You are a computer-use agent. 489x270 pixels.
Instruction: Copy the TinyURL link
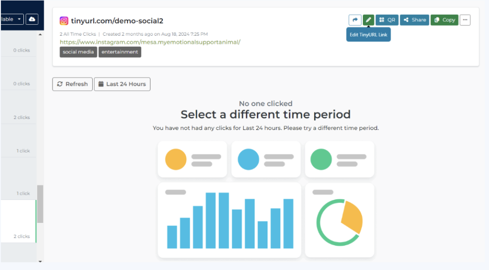(445, 20)
